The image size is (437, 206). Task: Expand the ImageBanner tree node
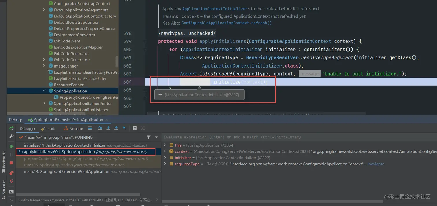(44, 66)
